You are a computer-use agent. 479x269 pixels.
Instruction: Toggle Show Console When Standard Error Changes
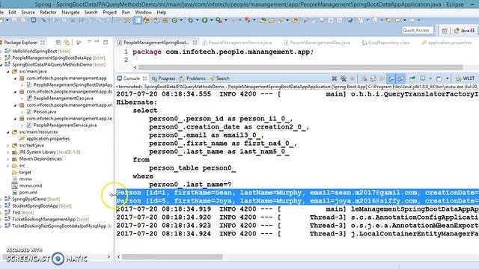[400, 78]
